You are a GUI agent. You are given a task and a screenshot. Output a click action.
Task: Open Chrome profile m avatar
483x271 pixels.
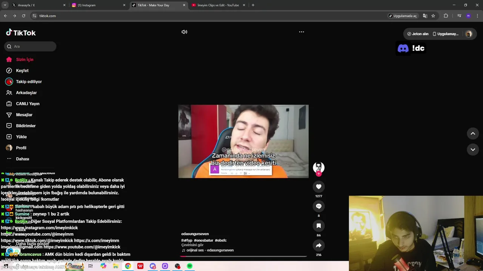coord(468,16)
